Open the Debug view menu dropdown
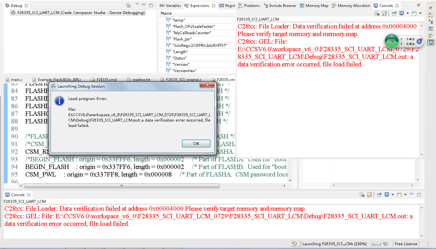The height and width of the screenshot is (249, 436). [x=137, y=4]
